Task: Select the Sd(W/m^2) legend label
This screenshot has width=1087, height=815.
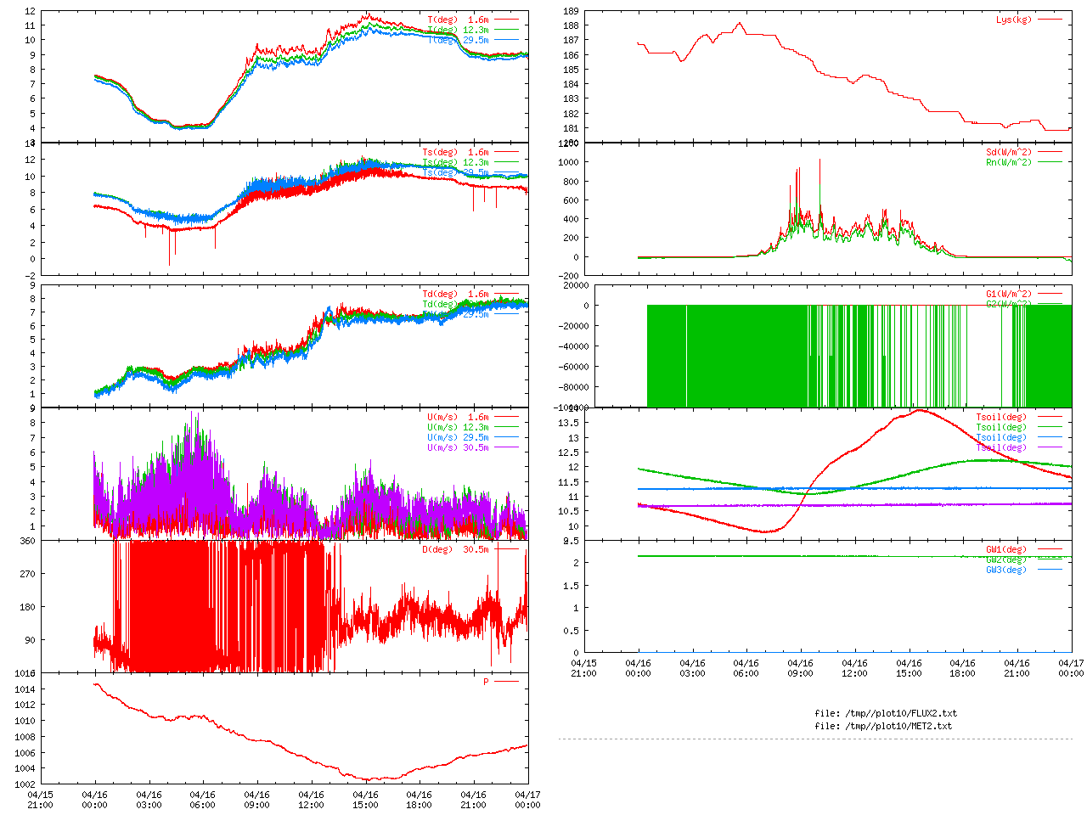Action: point(1009,152)
